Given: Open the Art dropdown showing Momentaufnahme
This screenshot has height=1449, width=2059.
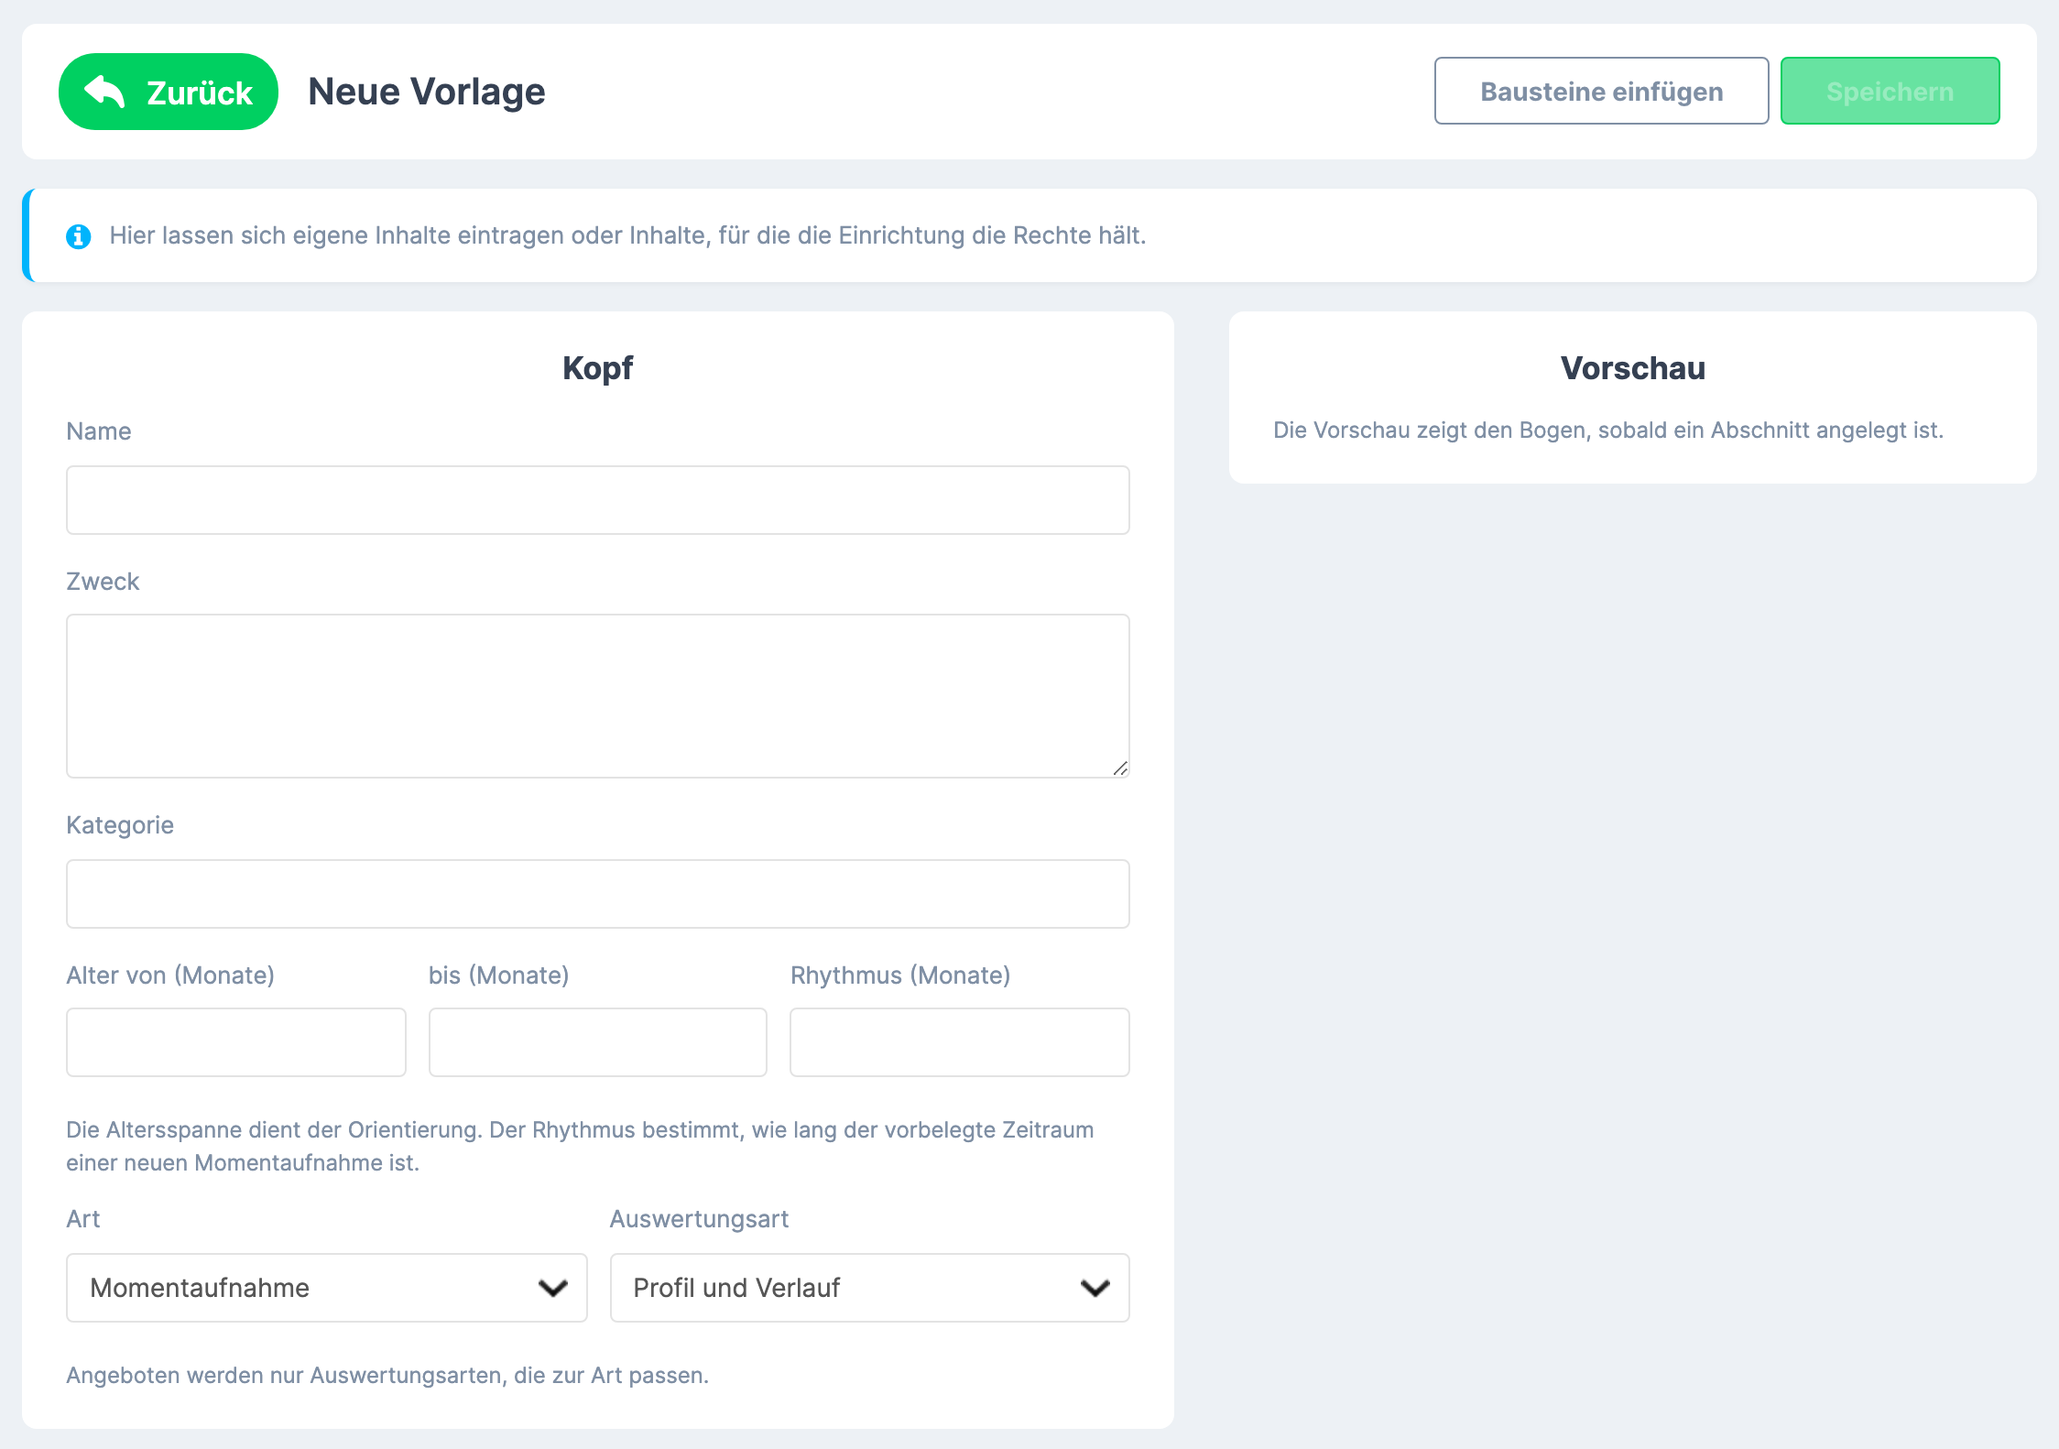Looking at the screenshot, I should [x=327, y=1288].
